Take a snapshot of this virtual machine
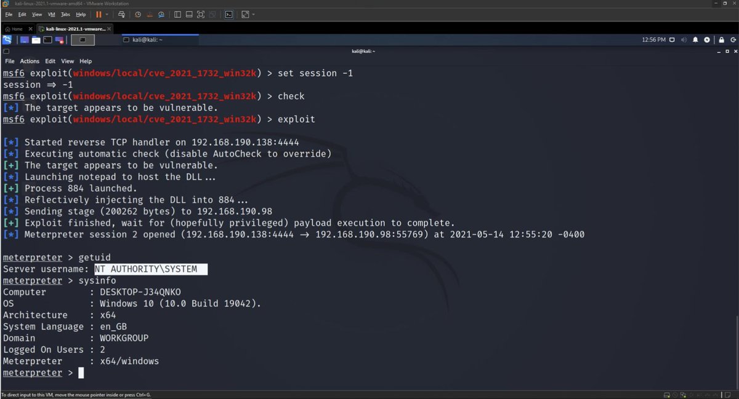 click(138, 14)
